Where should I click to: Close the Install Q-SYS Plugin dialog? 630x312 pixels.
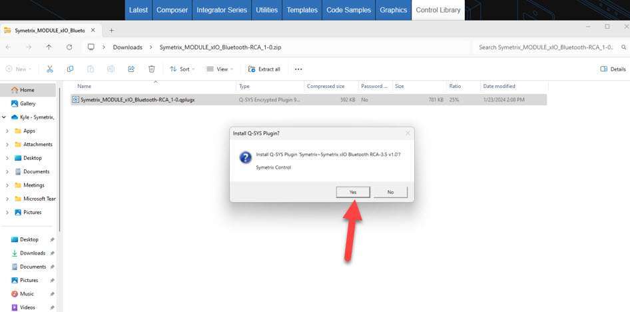coord(408,133)
